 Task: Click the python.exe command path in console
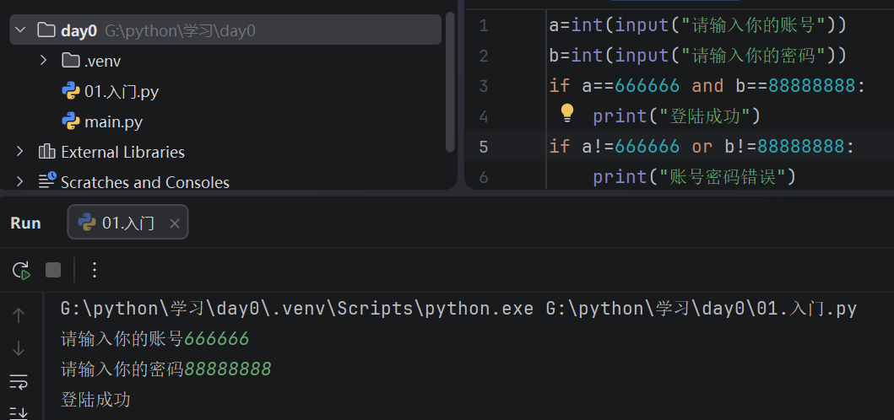click(x=297, y=309)
